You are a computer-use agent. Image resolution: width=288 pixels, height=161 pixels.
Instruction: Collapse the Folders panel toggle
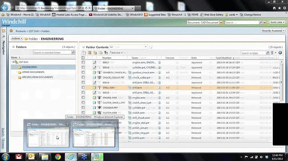click(14, 47)
